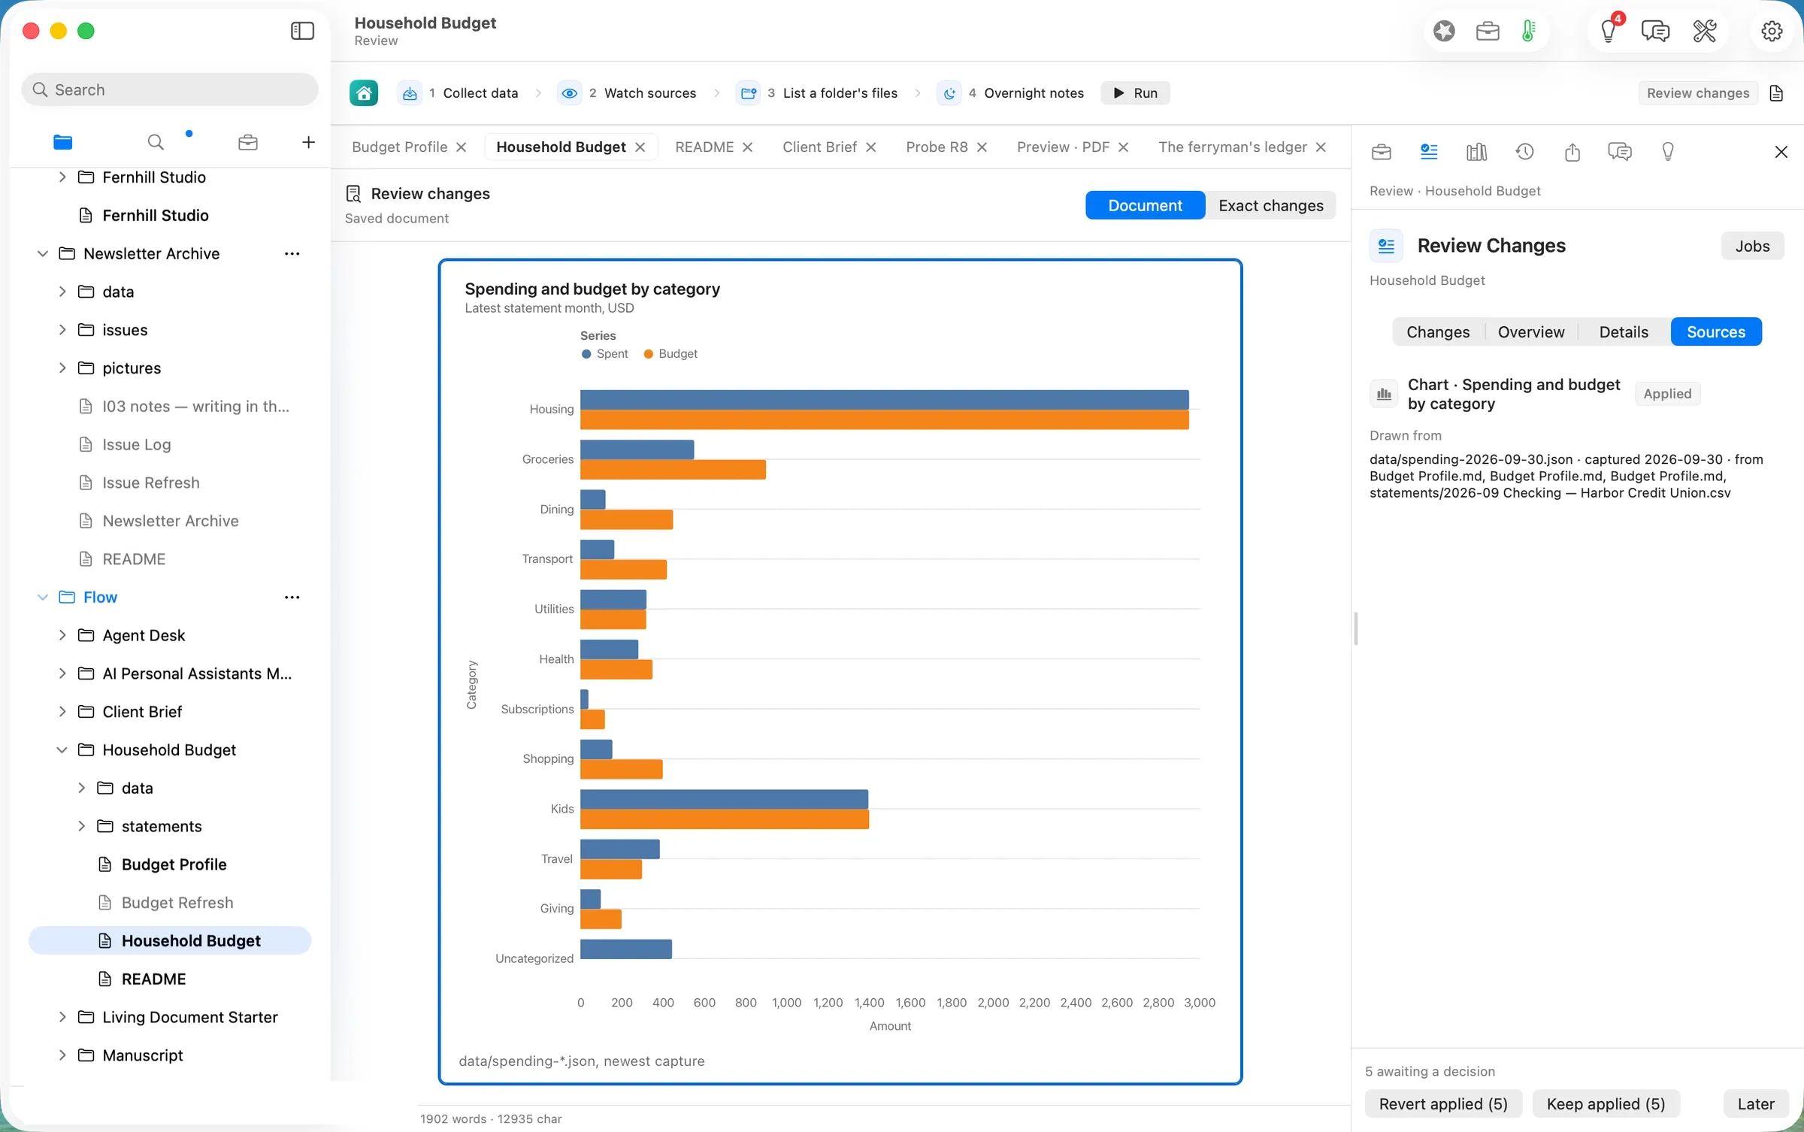Expand the statements folder
The image size is (1804, 1132).
pos(81,826)
